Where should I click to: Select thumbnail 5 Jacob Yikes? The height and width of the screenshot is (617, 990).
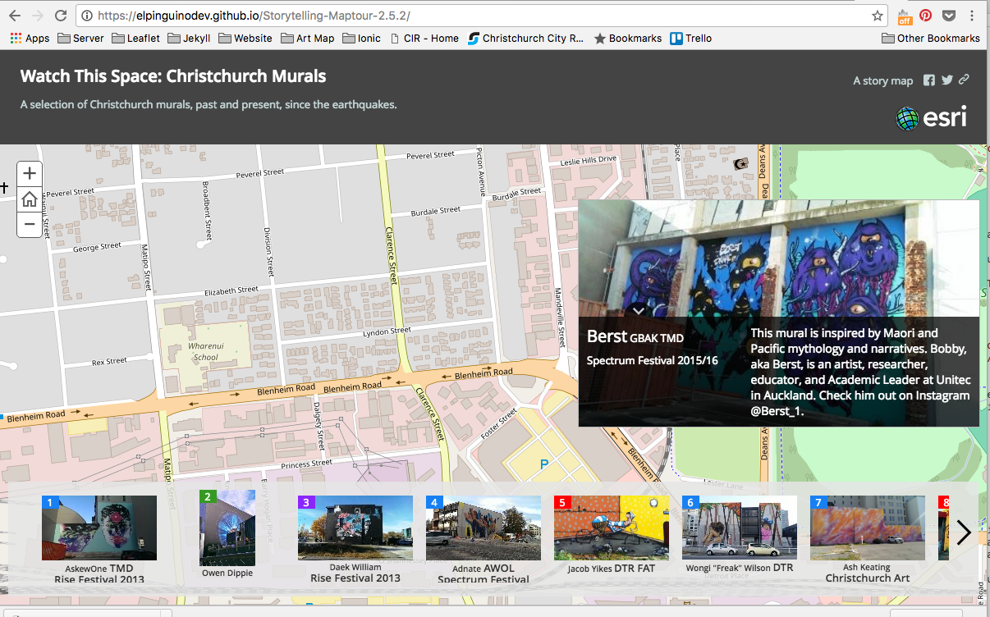tap(612, 528)
